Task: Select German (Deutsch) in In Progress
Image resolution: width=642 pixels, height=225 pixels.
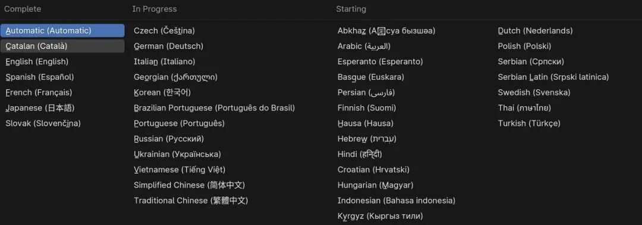Action: [168, 46]
